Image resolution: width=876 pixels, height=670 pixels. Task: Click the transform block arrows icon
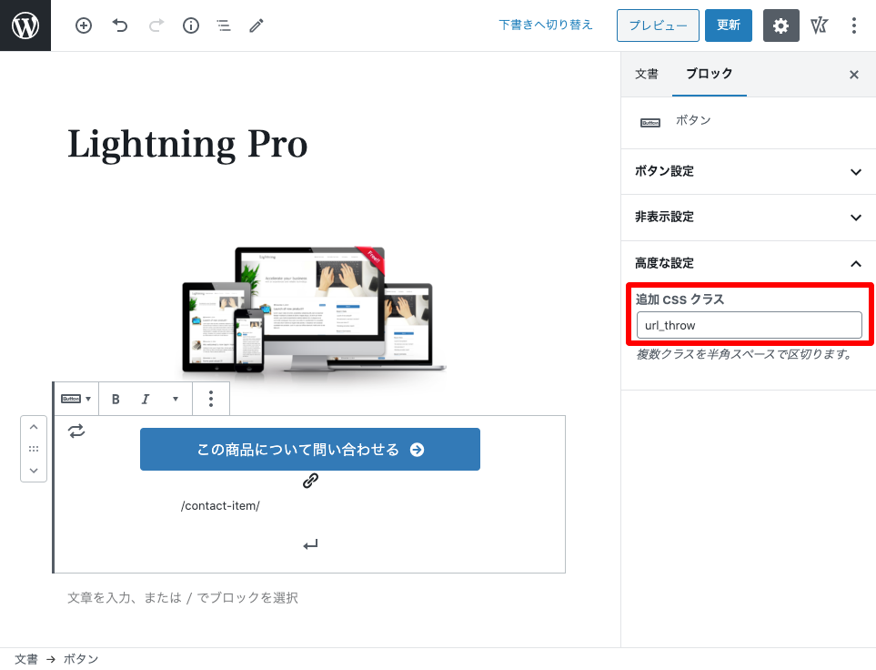click(76, 431)
